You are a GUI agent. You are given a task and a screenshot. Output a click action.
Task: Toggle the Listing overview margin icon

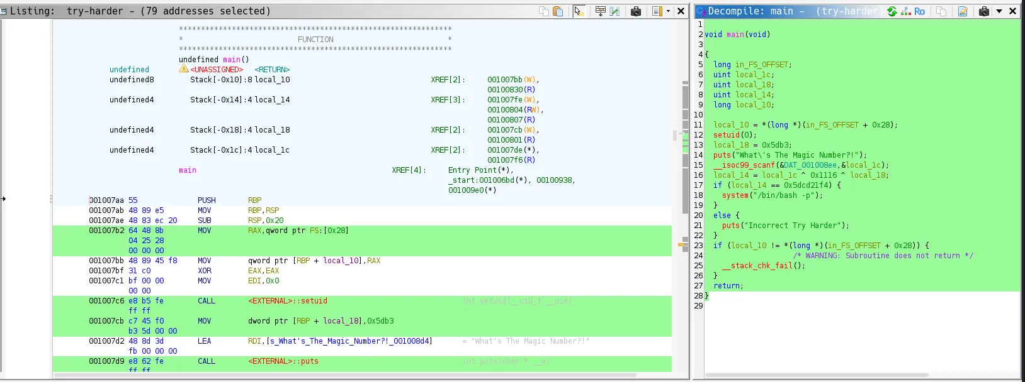click(x=657, y=11)
